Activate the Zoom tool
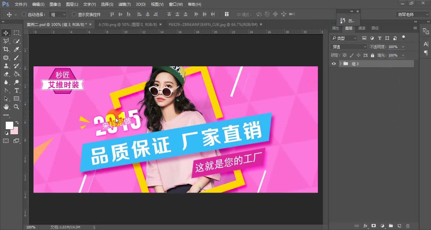Image resolution: width=431 pixels, height=230 pixels. (x=16, y=107)
